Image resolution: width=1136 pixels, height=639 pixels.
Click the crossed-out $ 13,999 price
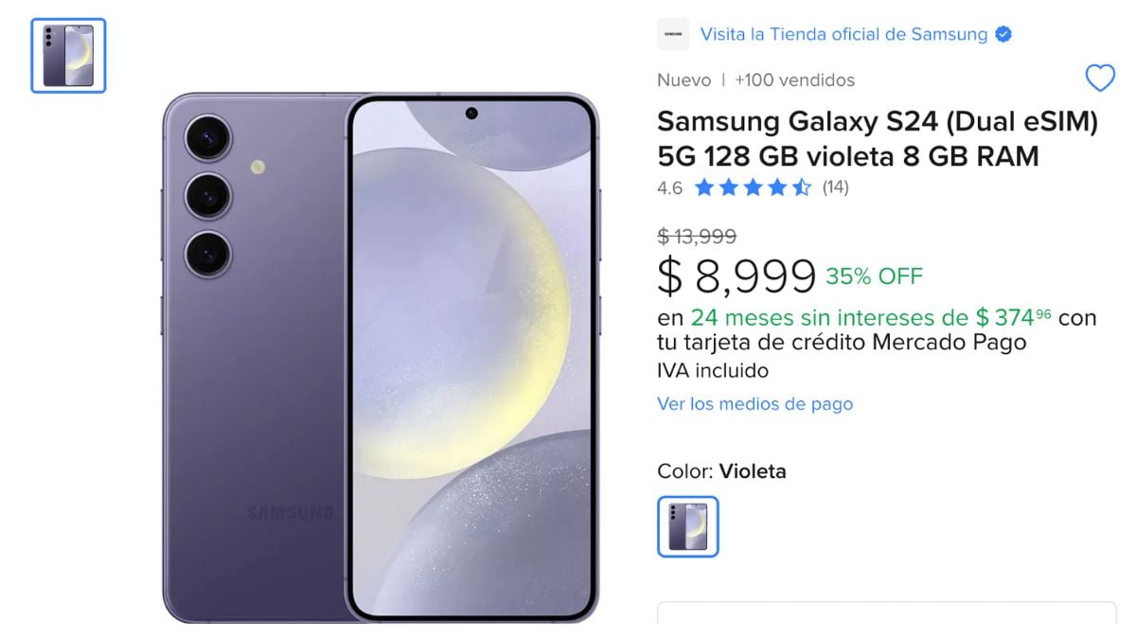pyautogui.click(x=697, y=237)
